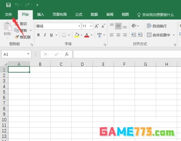Click 格式刷 (Format Painter) button
Image resolution: width=181 pixels, height=141 pixels.
22,37
